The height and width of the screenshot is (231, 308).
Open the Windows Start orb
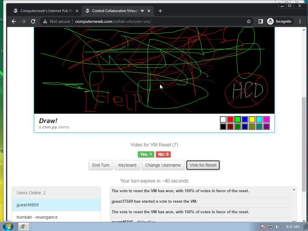pyautogui.click(x=8, y=226)
